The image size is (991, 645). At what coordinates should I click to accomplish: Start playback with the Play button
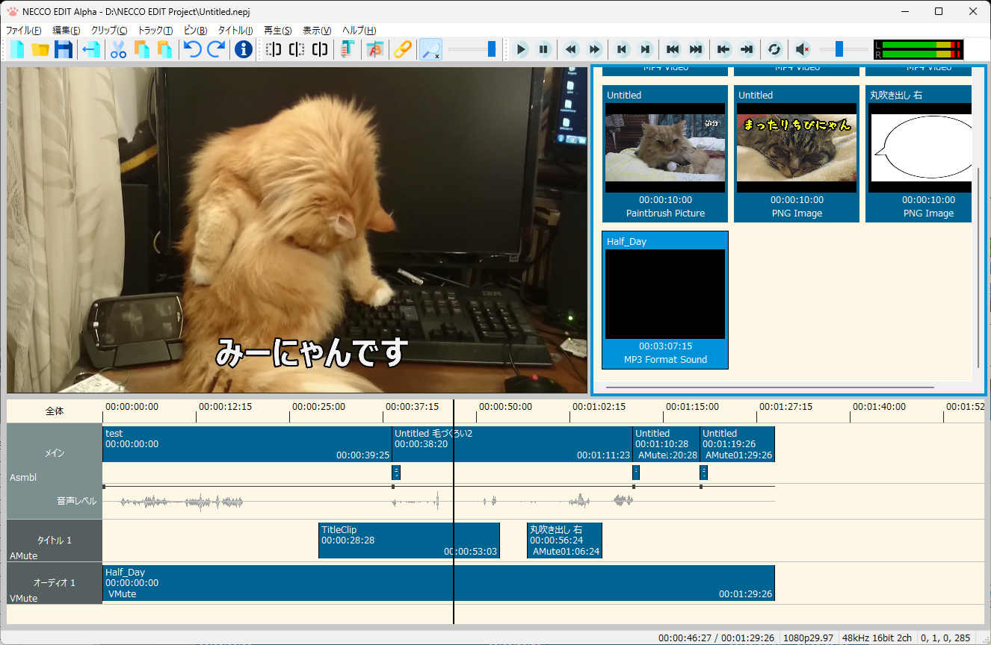[x=522, y=49]
